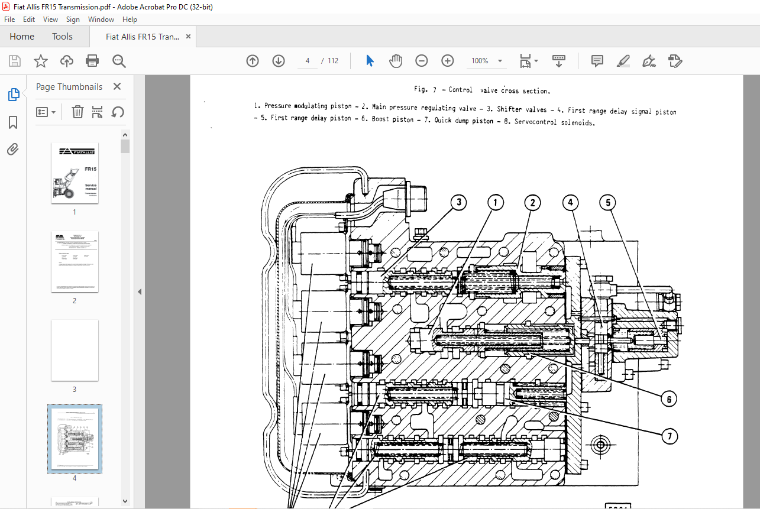
Task: Select the arrow selection tool
Action: (370, 61)
